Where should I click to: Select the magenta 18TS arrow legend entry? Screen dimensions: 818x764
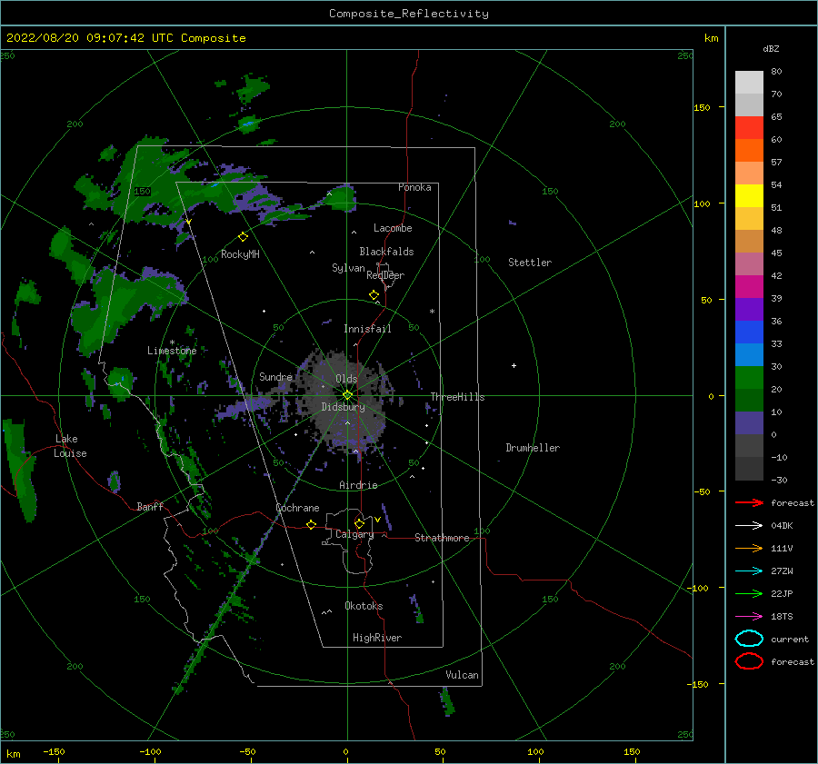(749, 617)
